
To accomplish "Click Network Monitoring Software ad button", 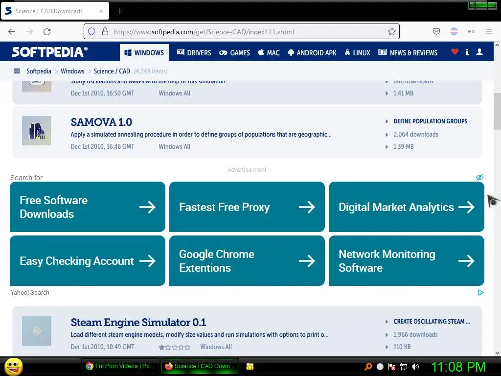I will coord(407,261).
